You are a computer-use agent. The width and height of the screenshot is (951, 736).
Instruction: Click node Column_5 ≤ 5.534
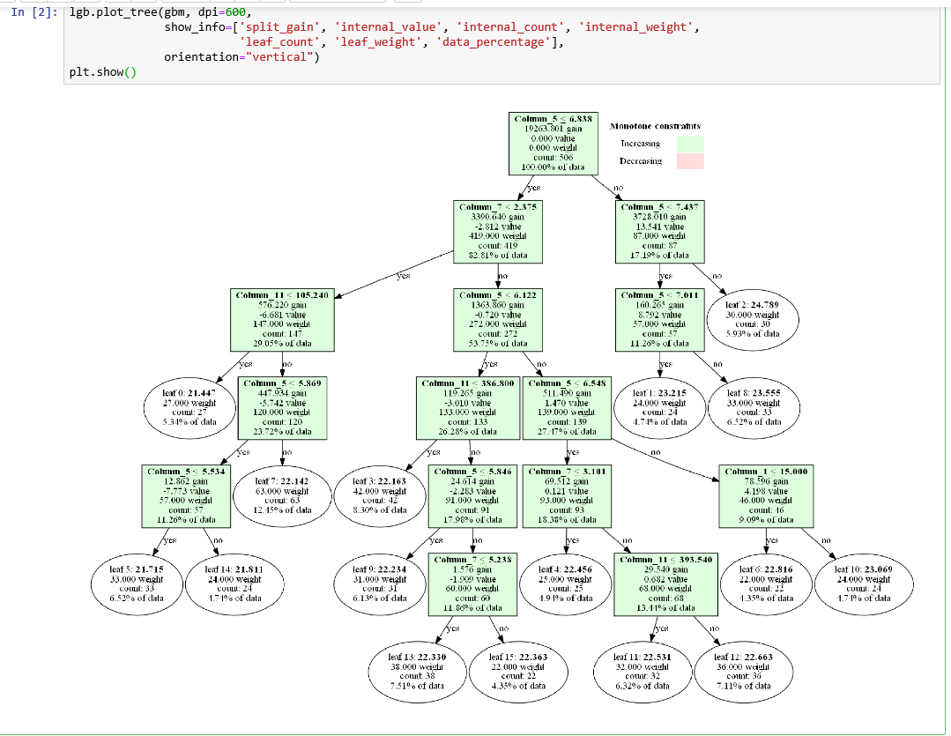pos(186,495)
